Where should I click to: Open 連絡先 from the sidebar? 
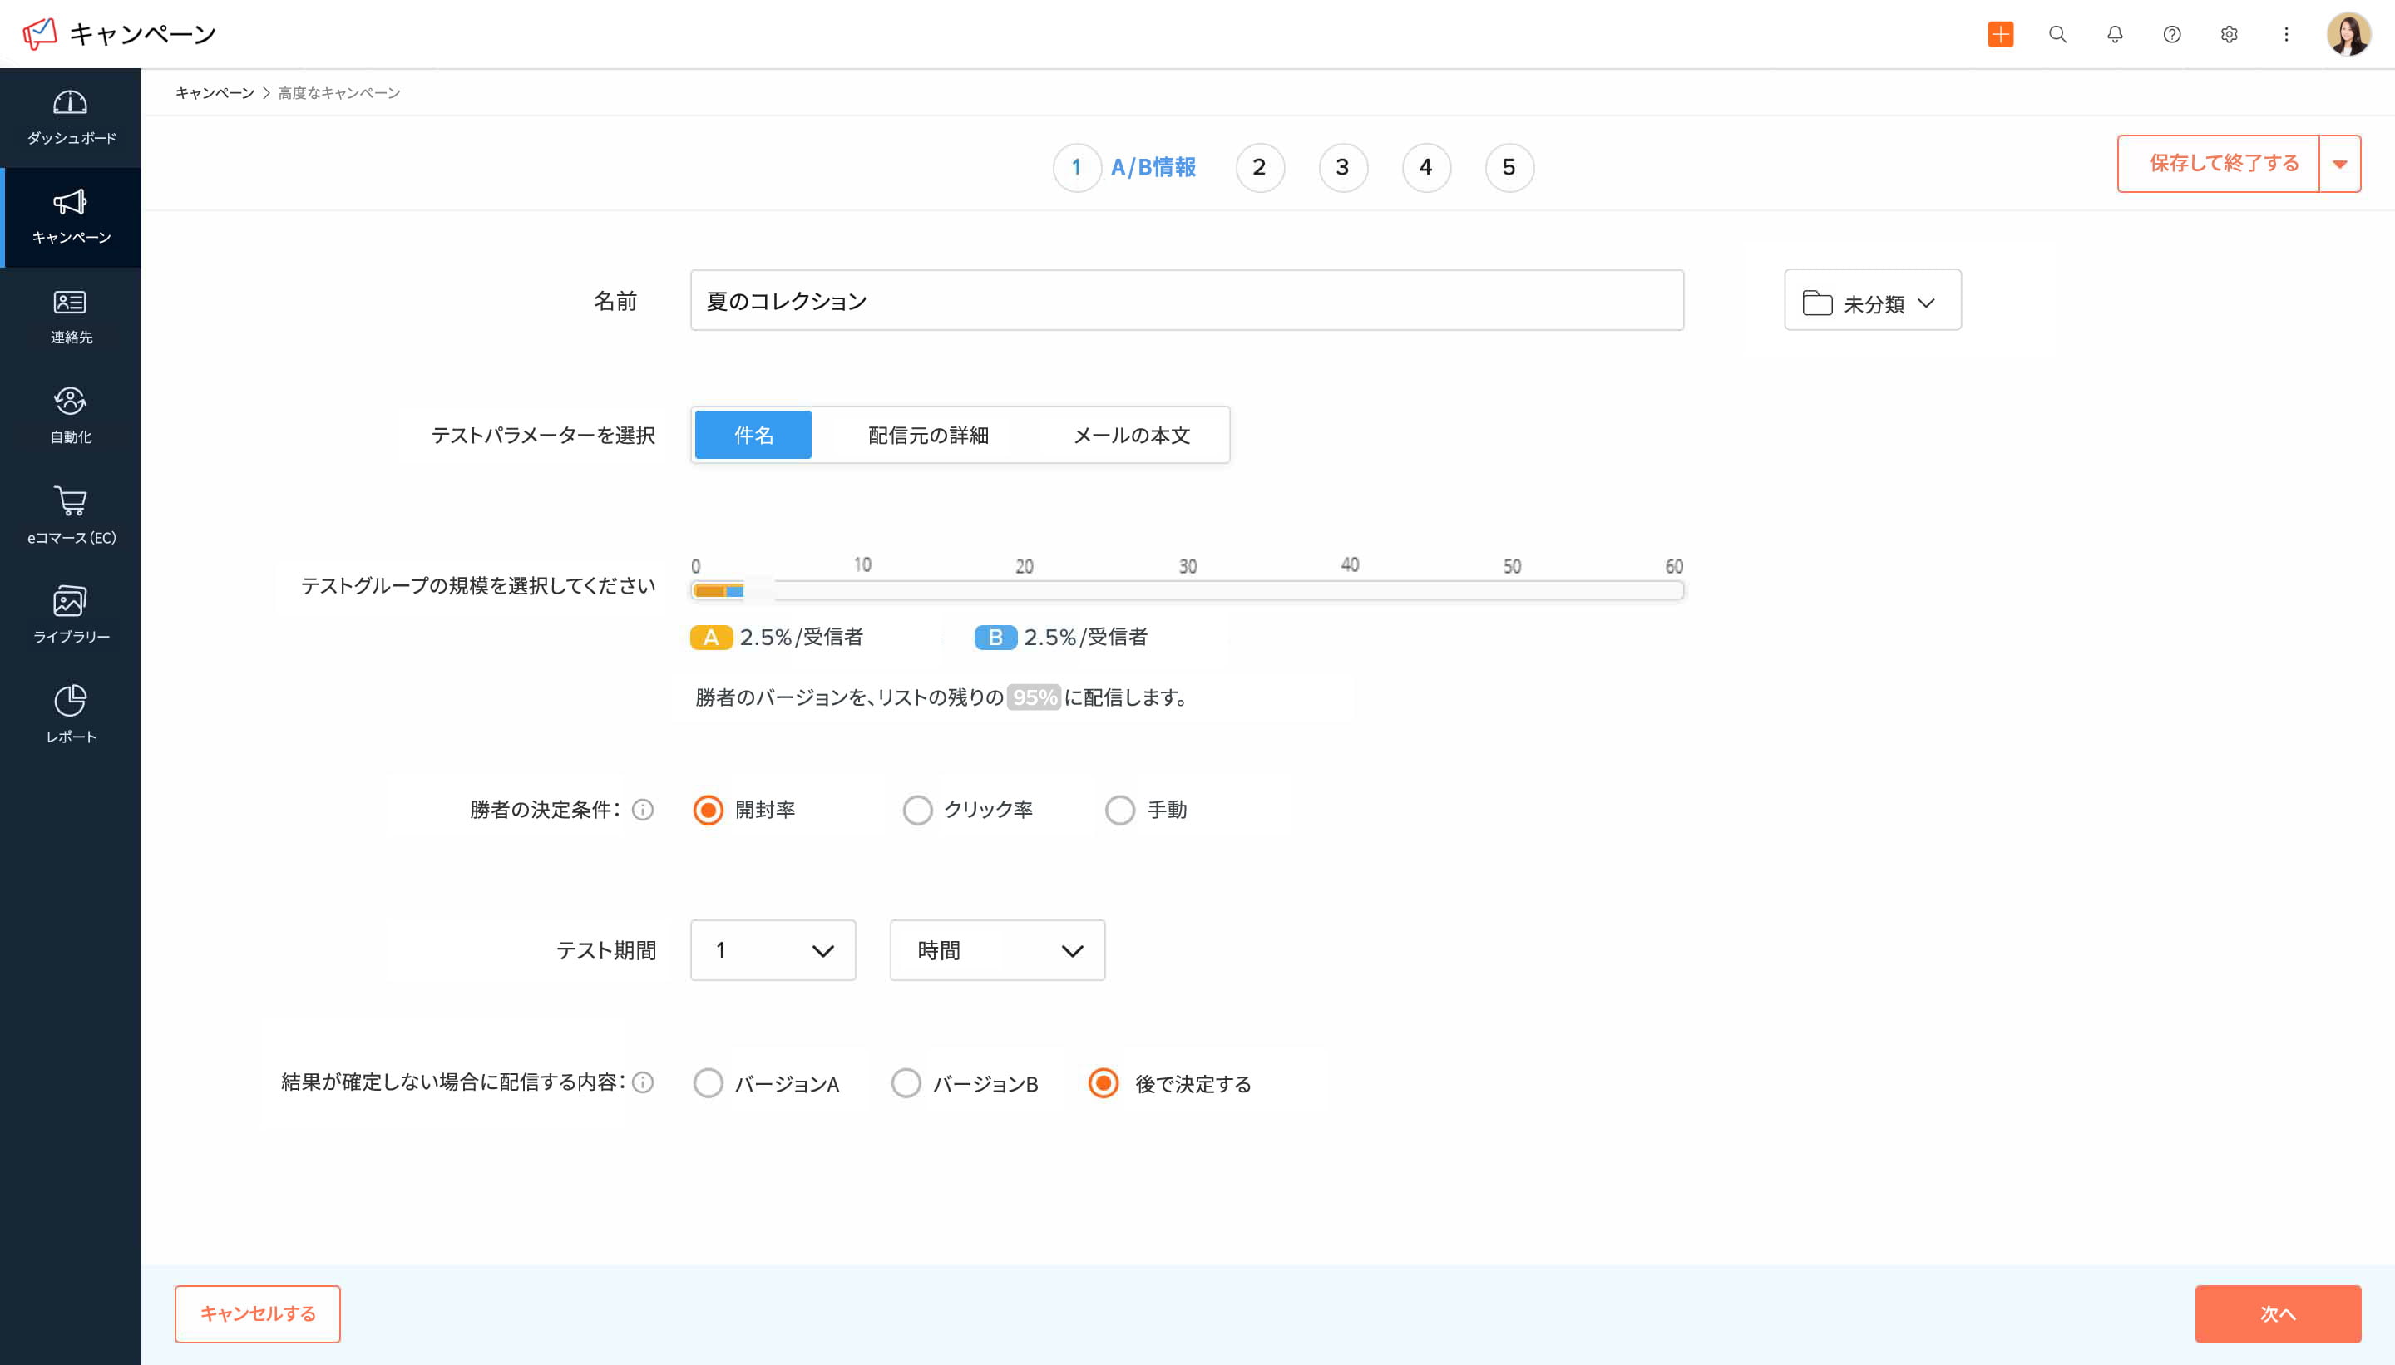click(x=71, y=317)
